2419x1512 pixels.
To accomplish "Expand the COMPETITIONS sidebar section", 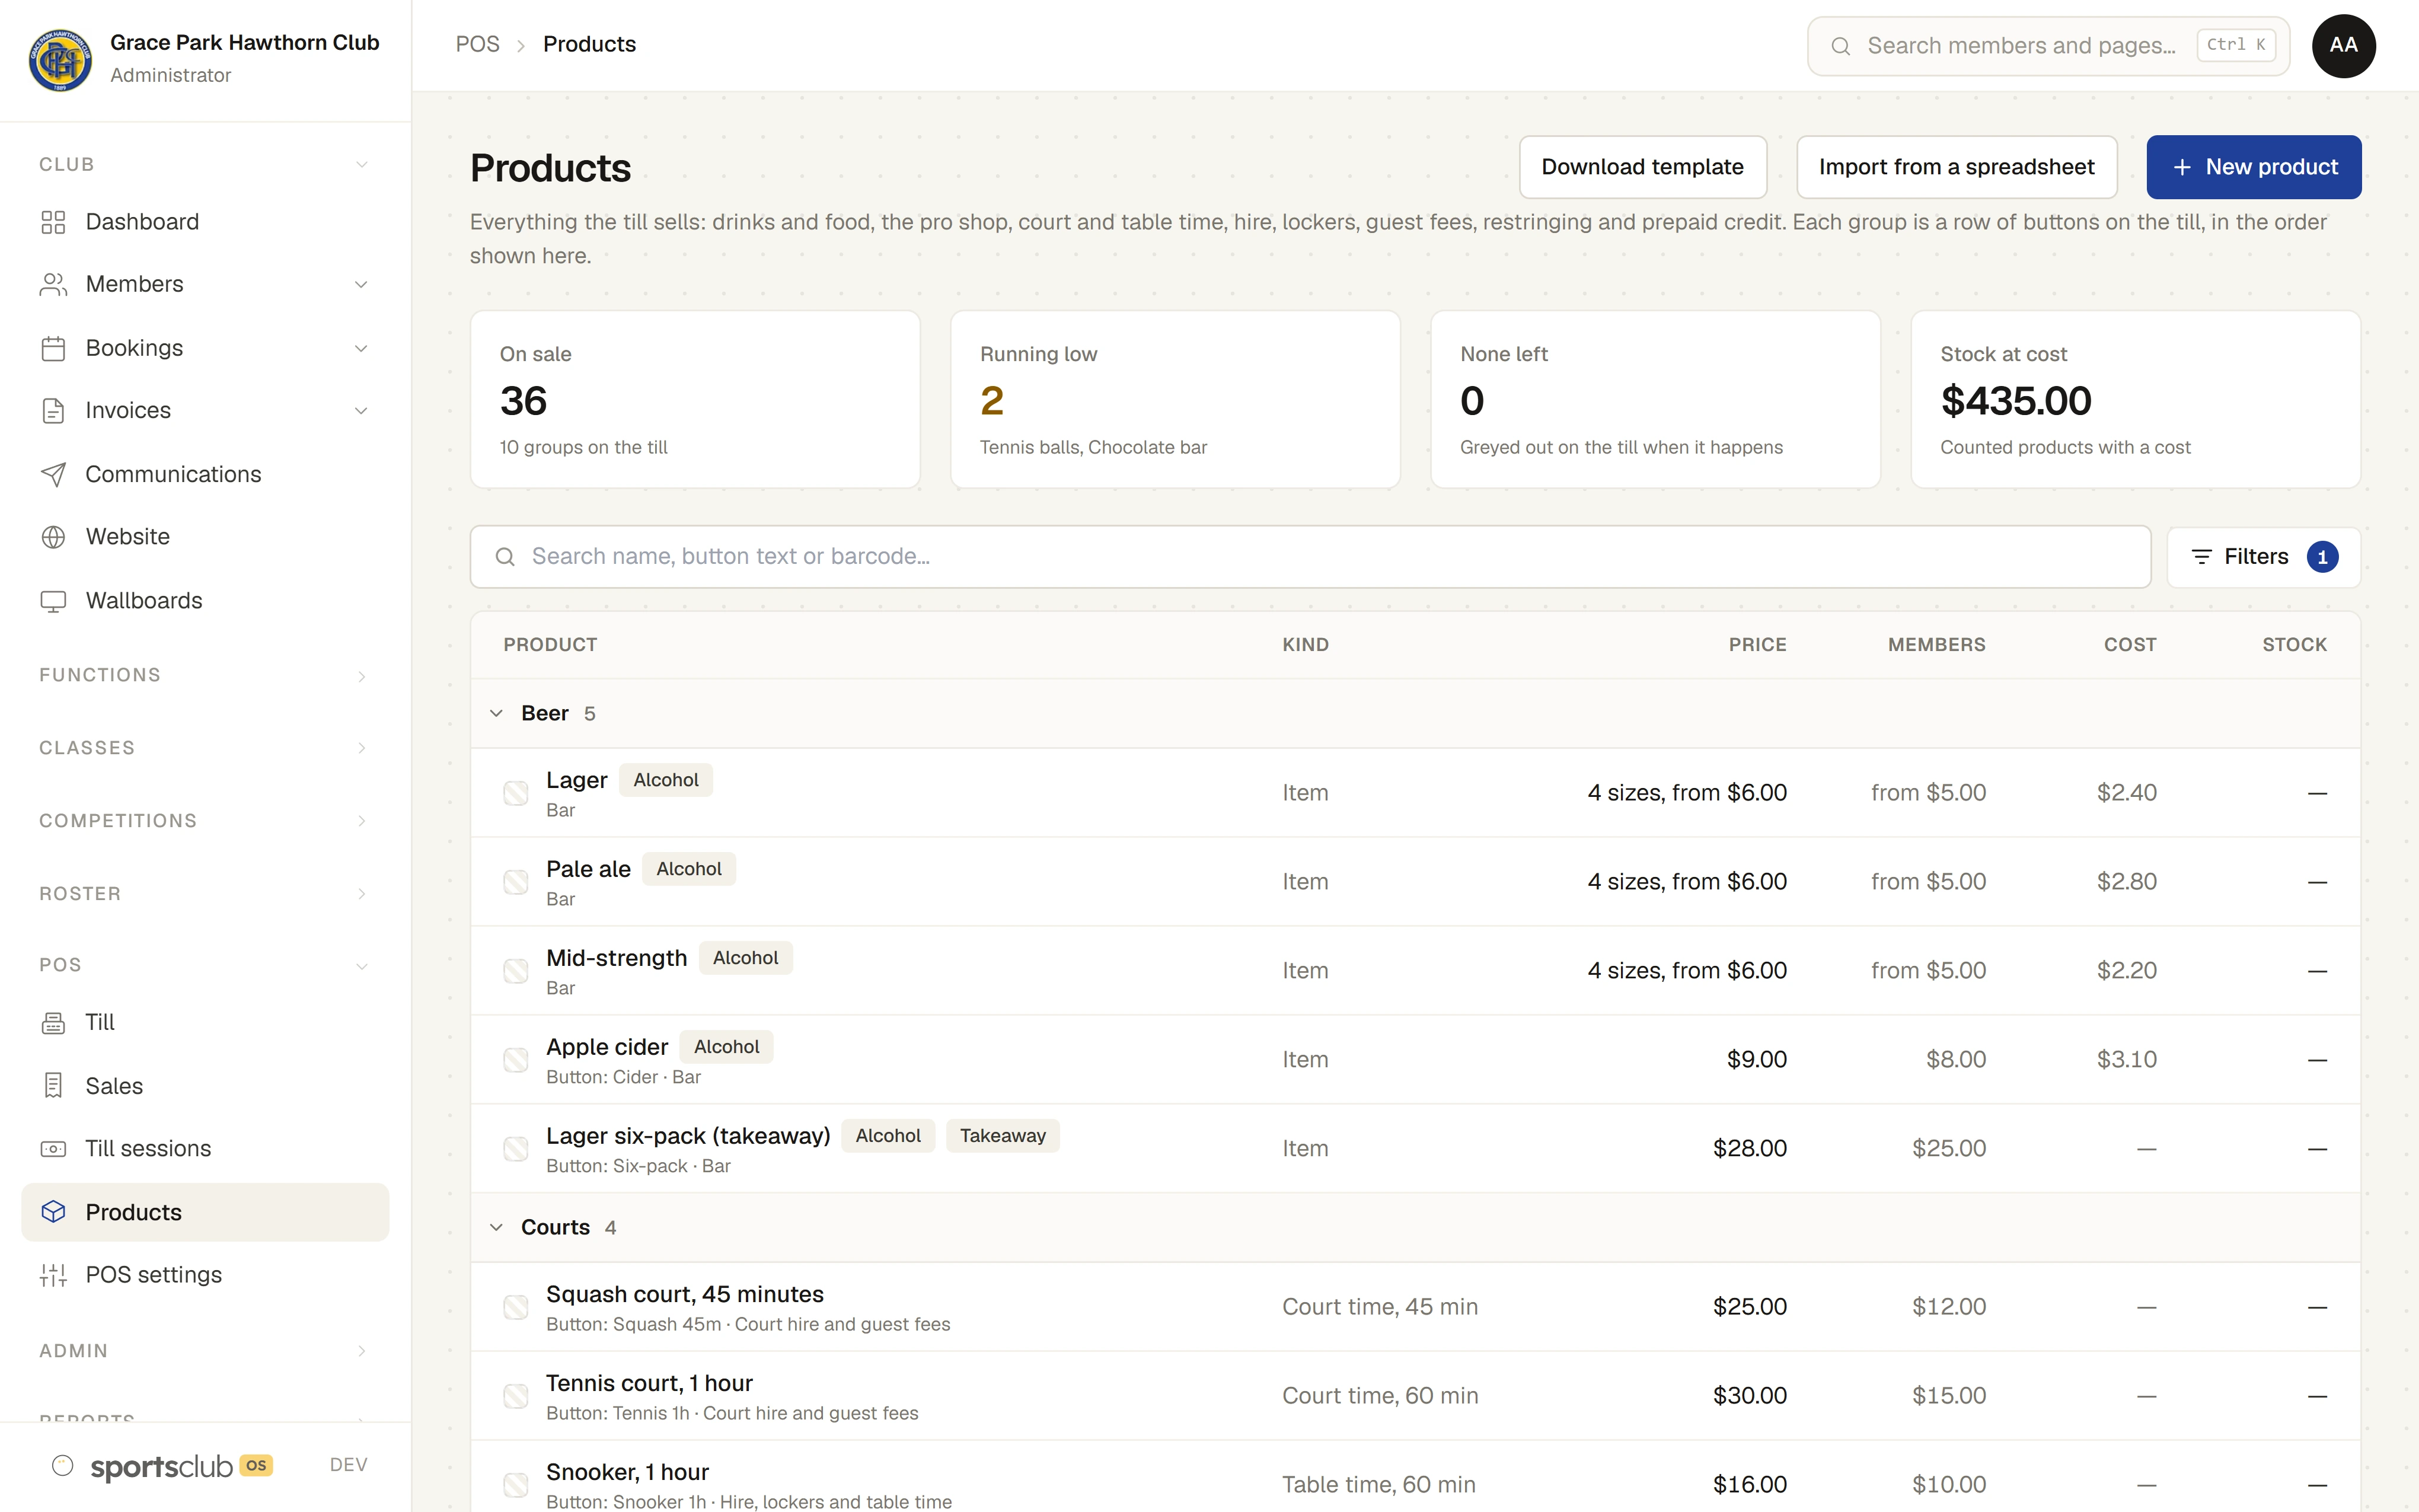I will (205, 821).
